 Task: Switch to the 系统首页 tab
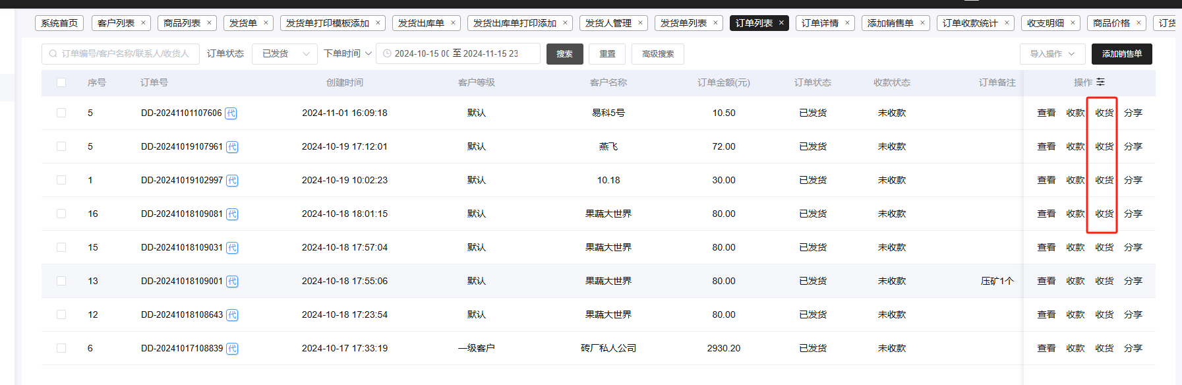[x=59, y=23]
